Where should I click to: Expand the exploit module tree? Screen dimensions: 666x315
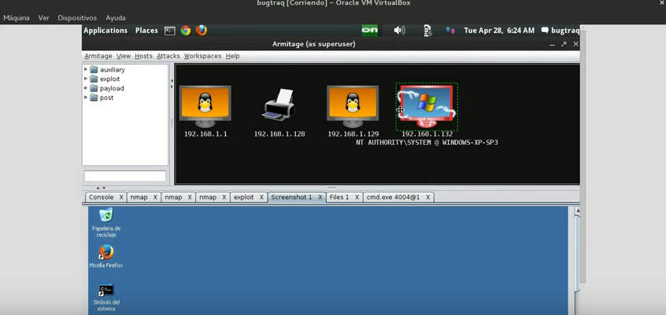(86, 79)
